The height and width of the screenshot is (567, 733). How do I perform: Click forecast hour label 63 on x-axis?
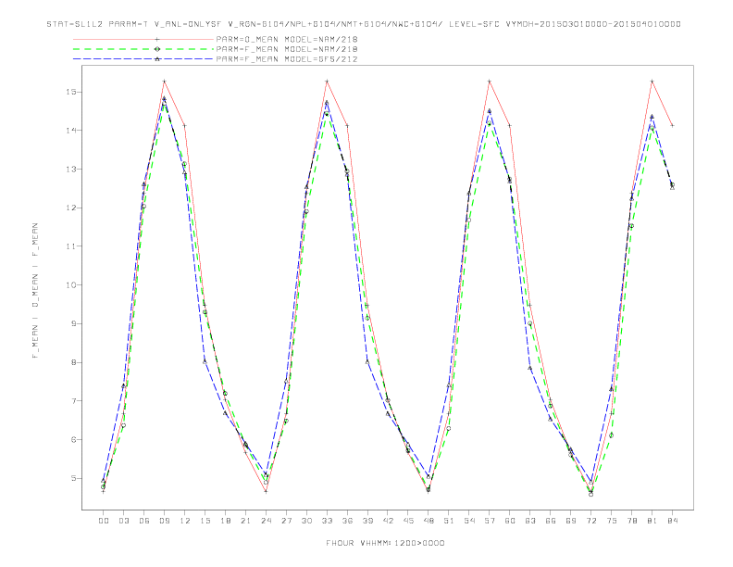pos(530,521)
